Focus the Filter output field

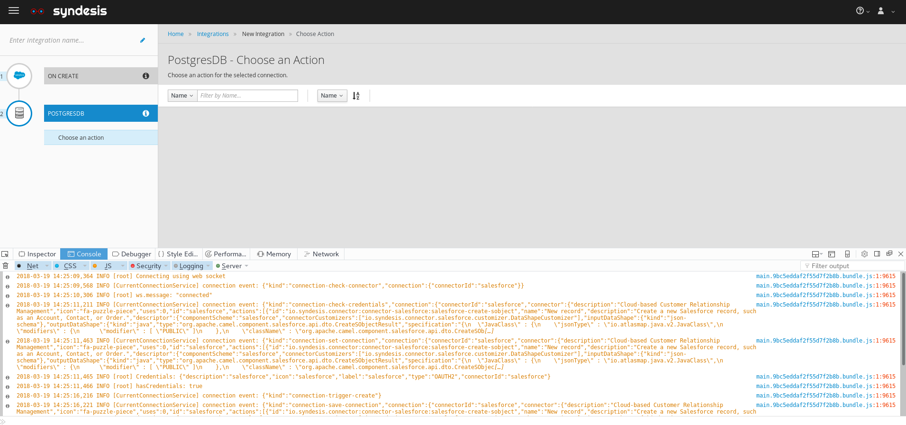[852, 266]
